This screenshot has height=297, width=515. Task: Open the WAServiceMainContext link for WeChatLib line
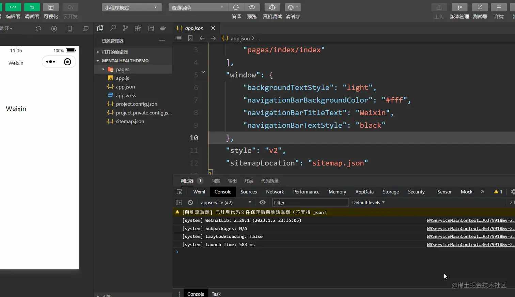point(470,220)
